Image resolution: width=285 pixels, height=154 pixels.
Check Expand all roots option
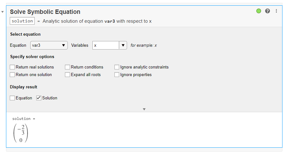67,75
